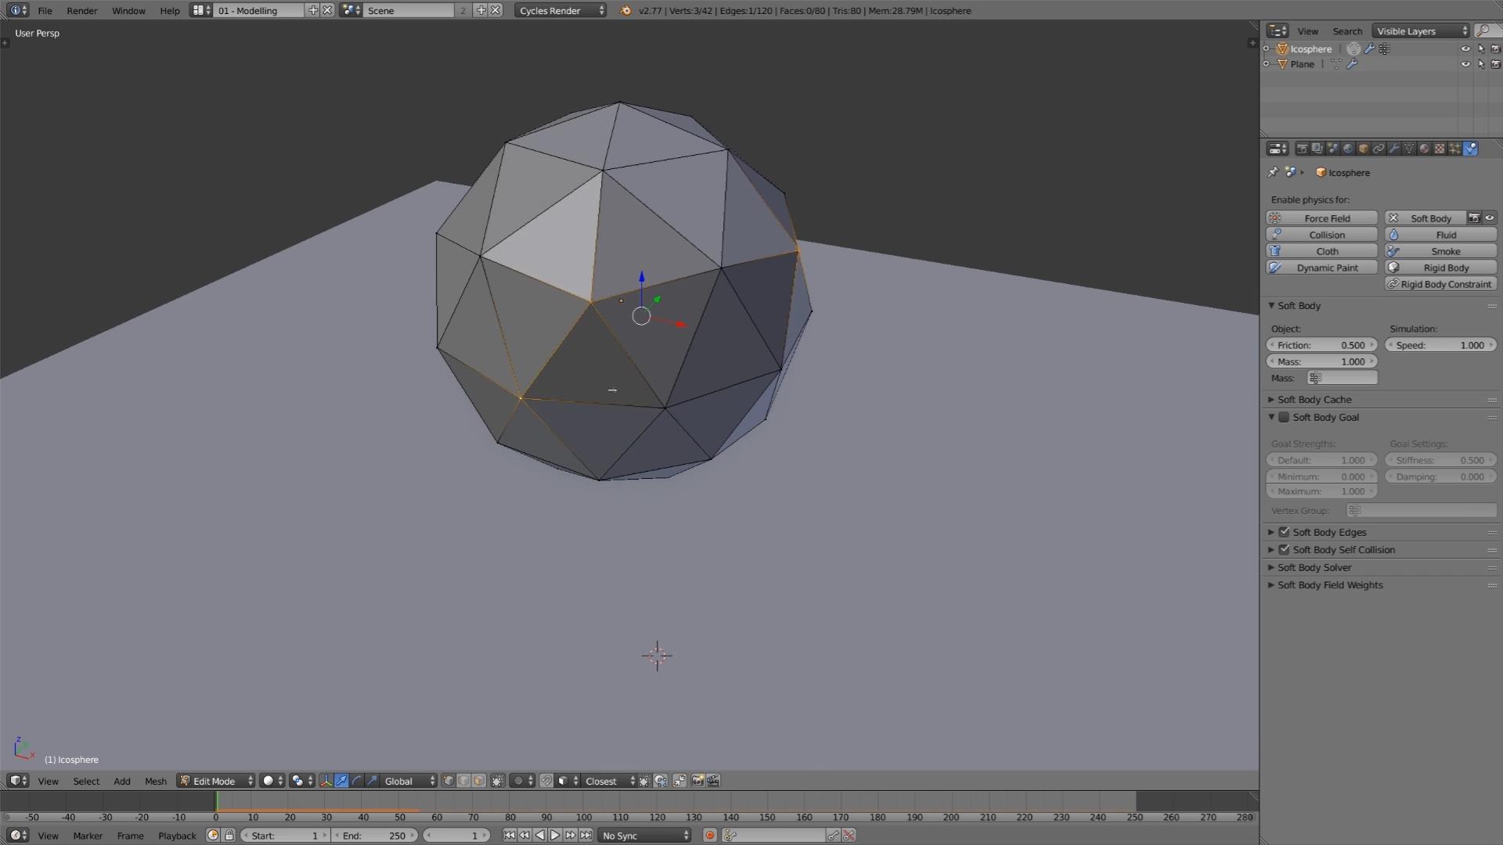The height and width of the screenshot is (845, 1503).
Task: Jump to the last frame of the timeline
Action: 586,836
